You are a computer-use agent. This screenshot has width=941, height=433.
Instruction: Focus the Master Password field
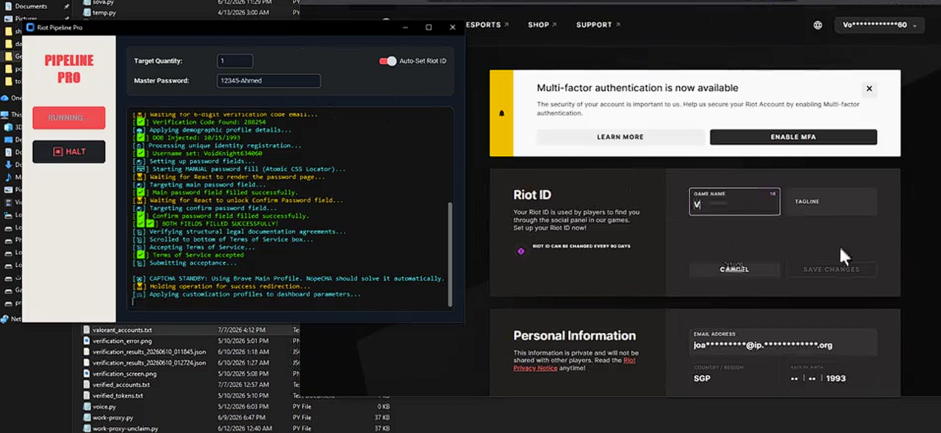coord(268,80)
